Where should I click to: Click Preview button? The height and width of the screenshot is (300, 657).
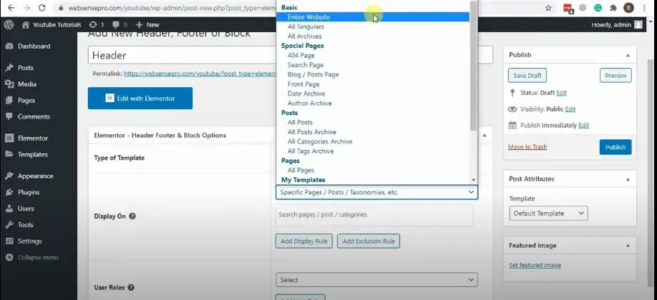coord(615,76)
